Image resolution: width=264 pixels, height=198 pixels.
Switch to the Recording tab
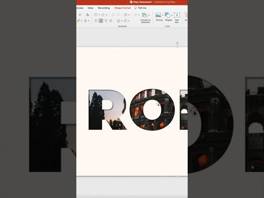point(104,8)
